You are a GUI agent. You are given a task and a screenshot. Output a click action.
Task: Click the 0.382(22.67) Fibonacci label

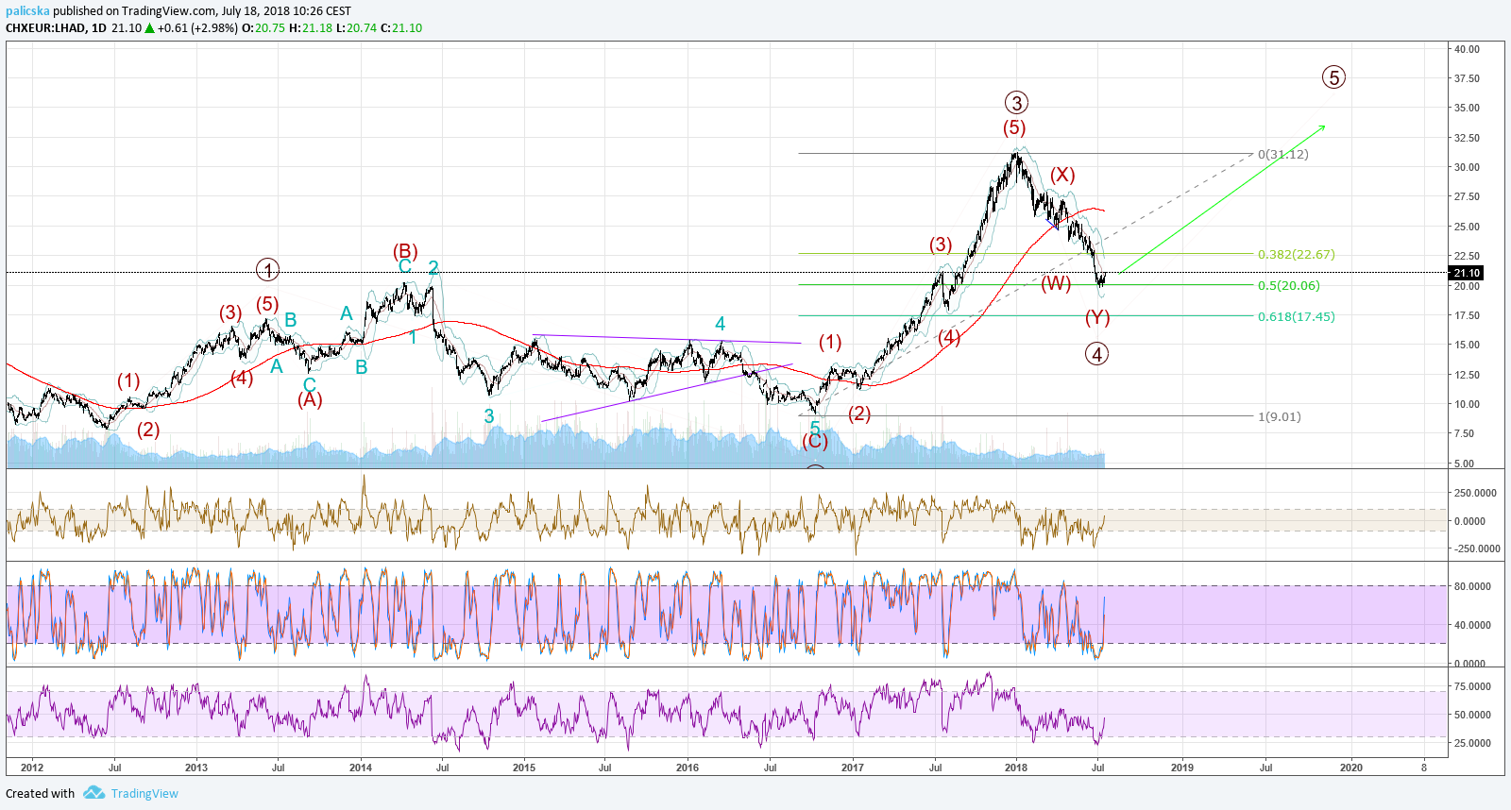(x=1297, y=254)
